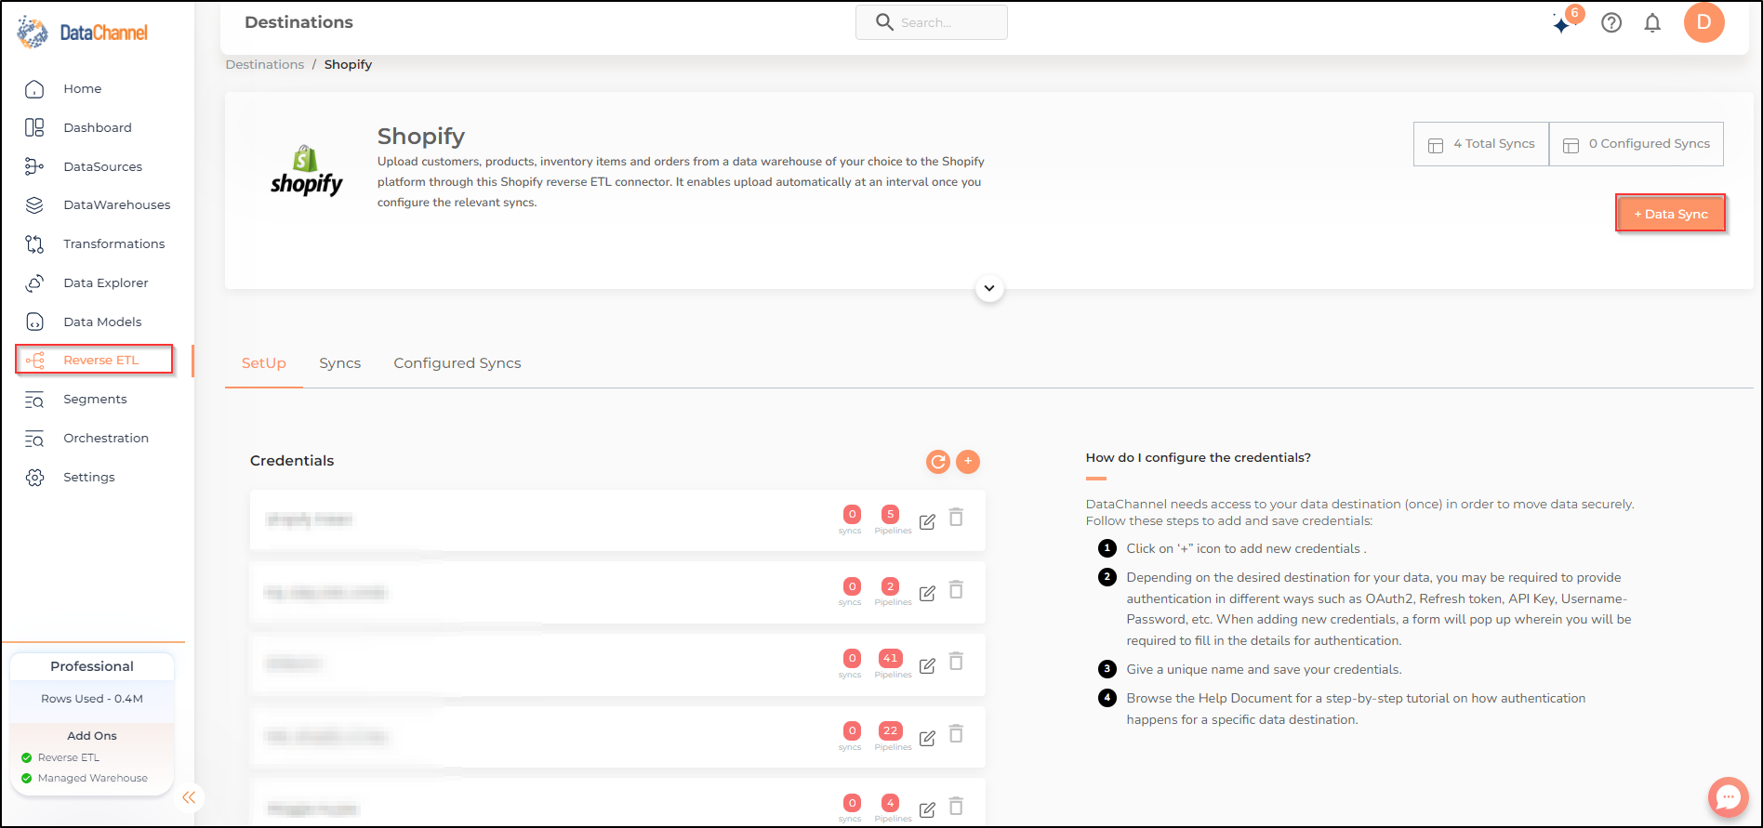Viewport: 1763px width, 828px height.
Task: Click the search box in header
Action: click(931, 22)
